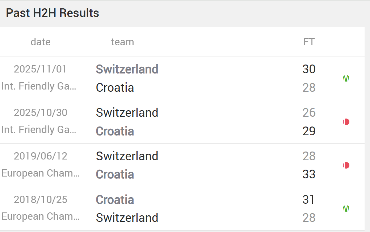Image resolution: width=370 pixels, height=232 pixels.
Task: Click the 2018/10/25 match date
Action: coord(41,199)
